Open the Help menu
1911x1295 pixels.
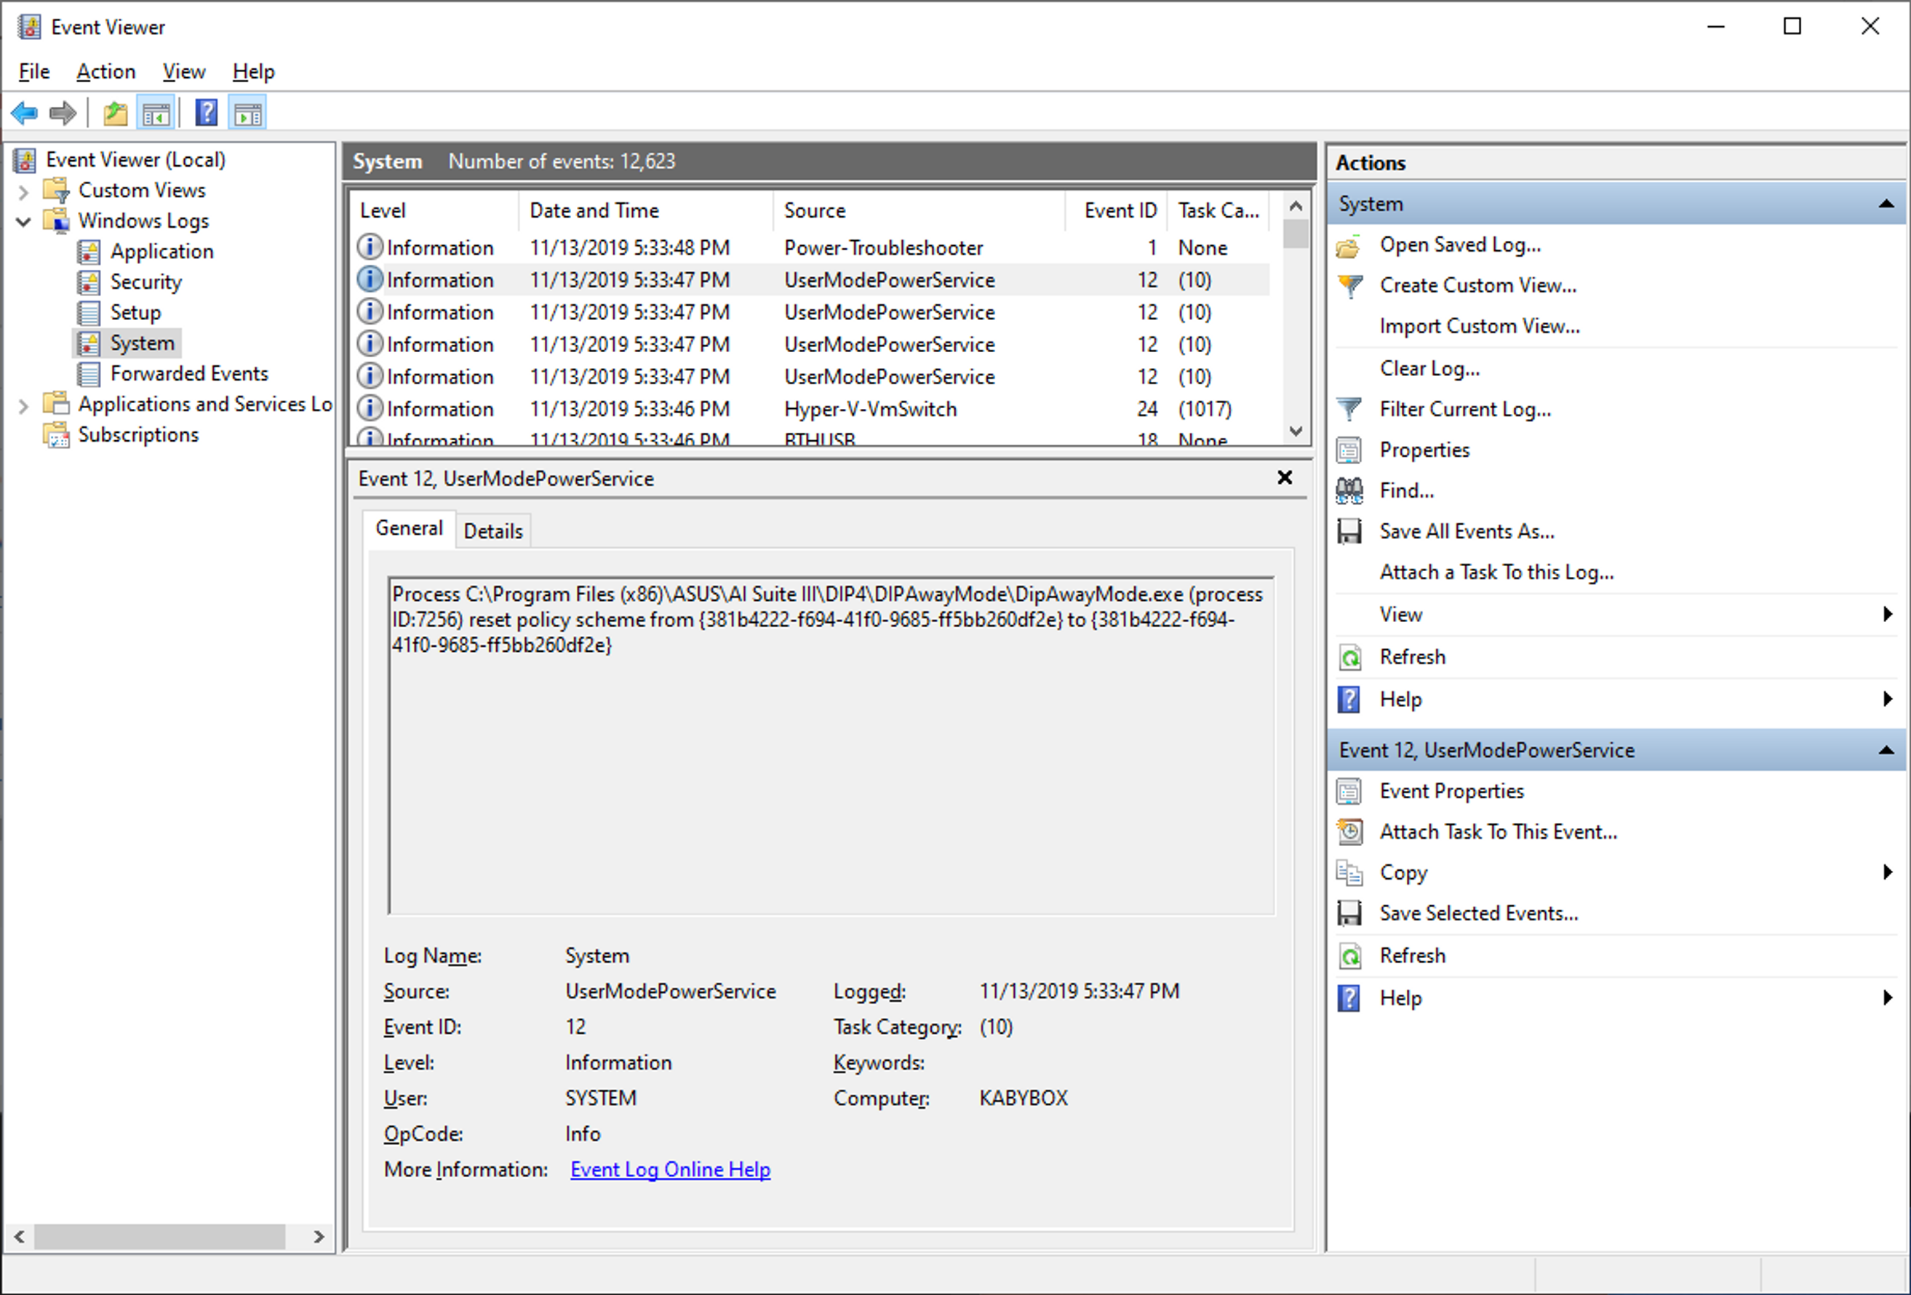(253, 71)
